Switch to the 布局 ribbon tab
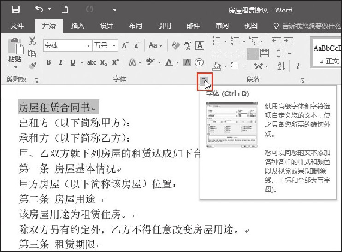The image size is (342, 252). point(135,26)
